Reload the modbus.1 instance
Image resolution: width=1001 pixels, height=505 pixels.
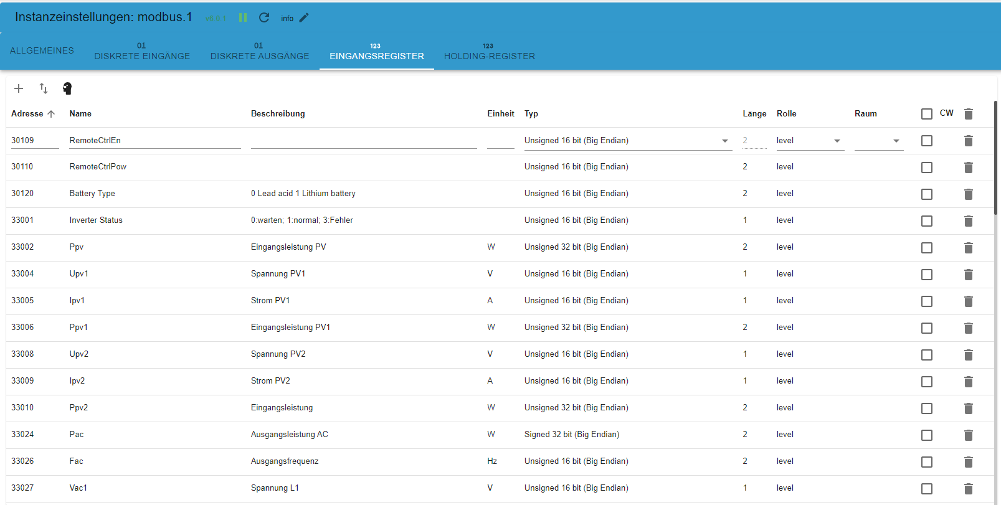[x=264, y=17]
